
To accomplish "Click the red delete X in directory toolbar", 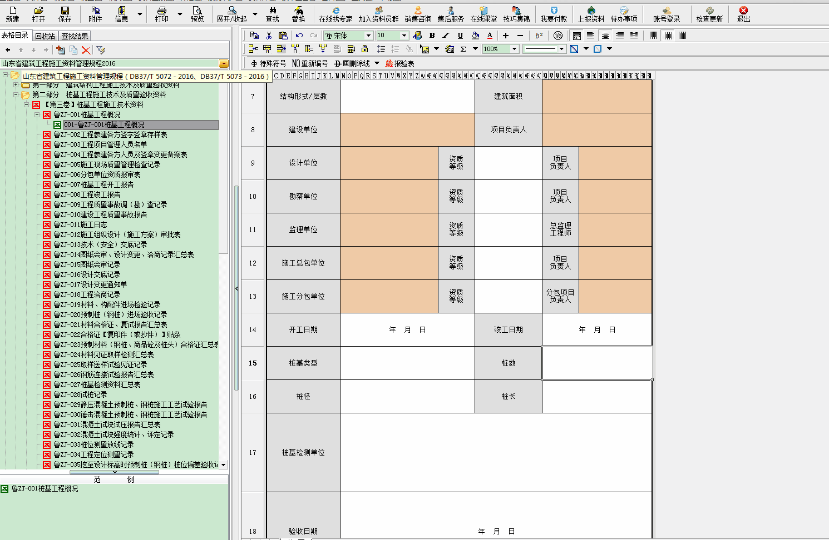I will 86,50.
